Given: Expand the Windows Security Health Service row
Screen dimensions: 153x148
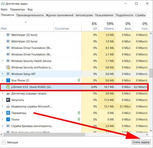Looking at the screenshot, I should pyautogui.click(x=3, y=61).
